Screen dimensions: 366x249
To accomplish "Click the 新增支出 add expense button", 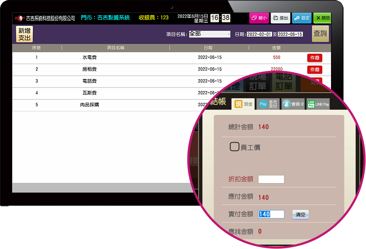I will tap(24, 34).
